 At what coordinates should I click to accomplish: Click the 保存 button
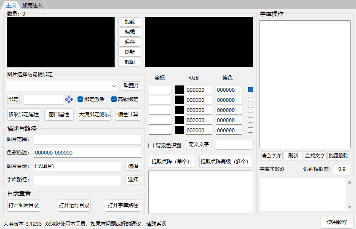click(130, 42)
